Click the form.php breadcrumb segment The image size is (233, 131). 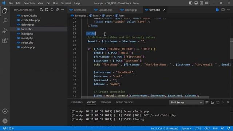pyautogui.click(x=79, y=16)
